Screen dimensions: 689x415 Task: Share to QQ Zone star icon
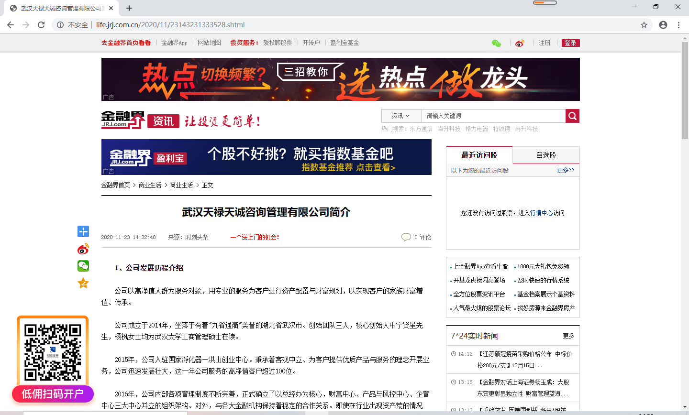[x=83, y=283]
